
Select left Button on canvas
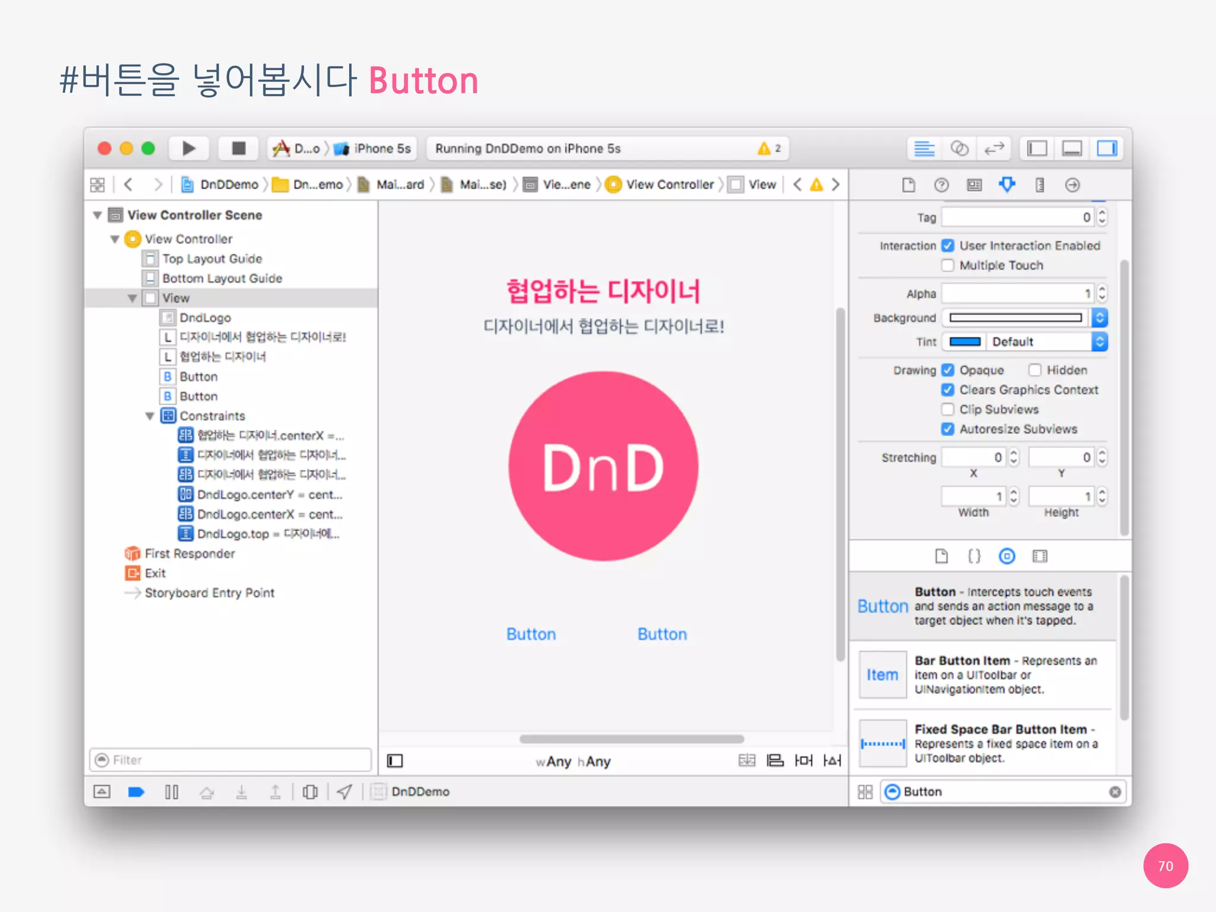(x=531, y=634)
